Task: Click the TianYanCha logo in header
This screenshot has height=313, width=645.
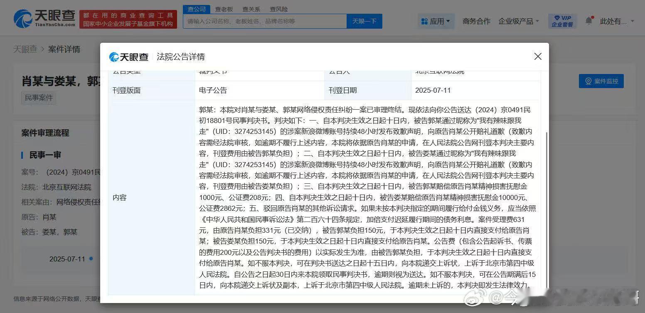Action: (x=44, y=19)
